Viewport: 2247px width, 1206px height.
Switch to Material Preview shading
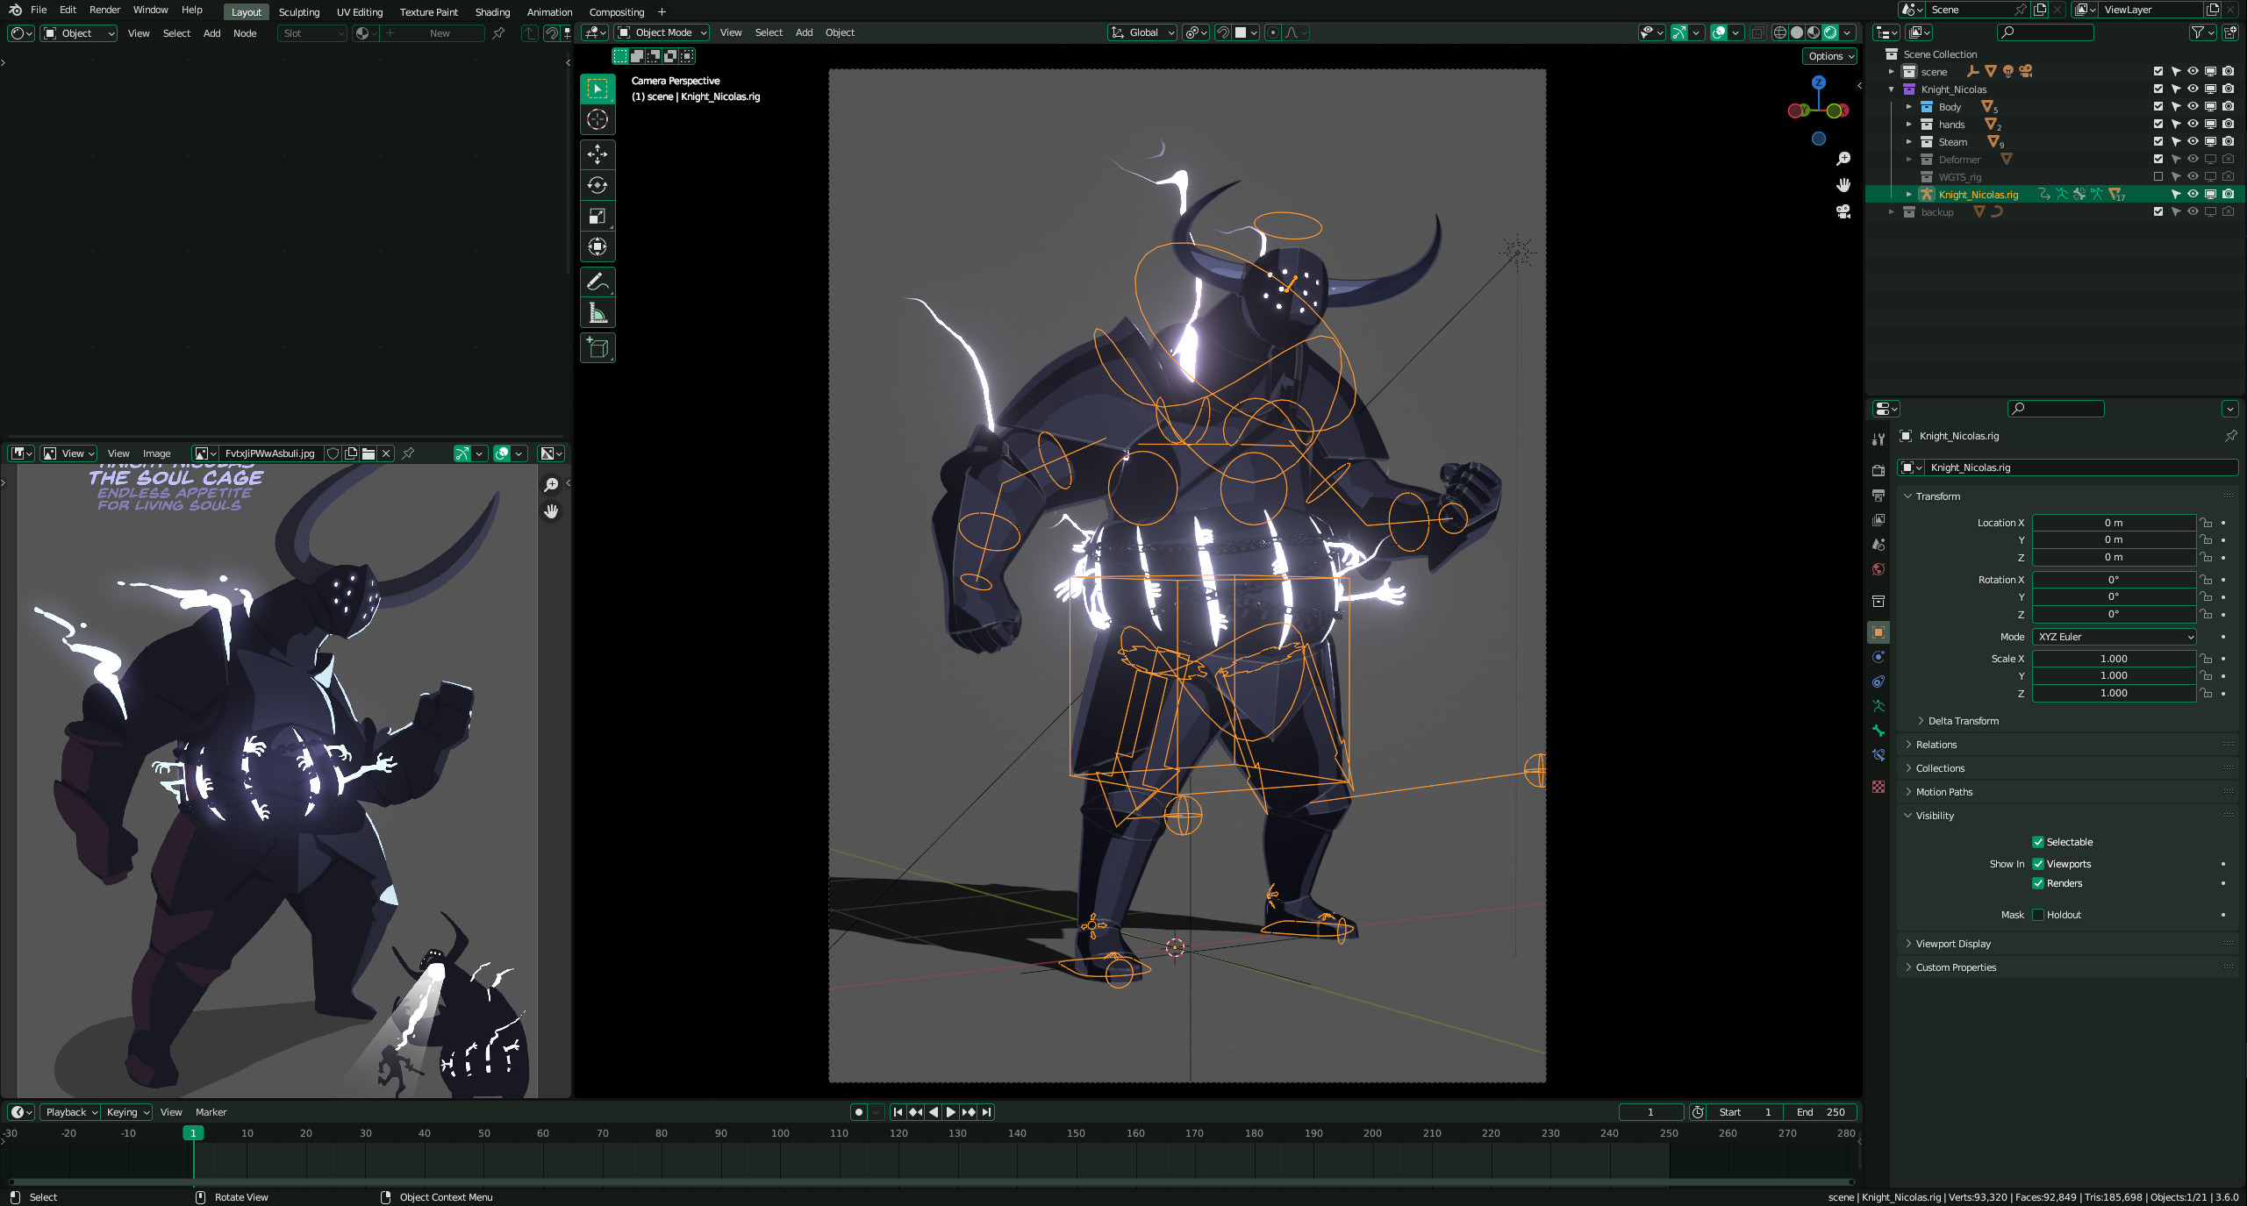click(x=1814, y=32)
